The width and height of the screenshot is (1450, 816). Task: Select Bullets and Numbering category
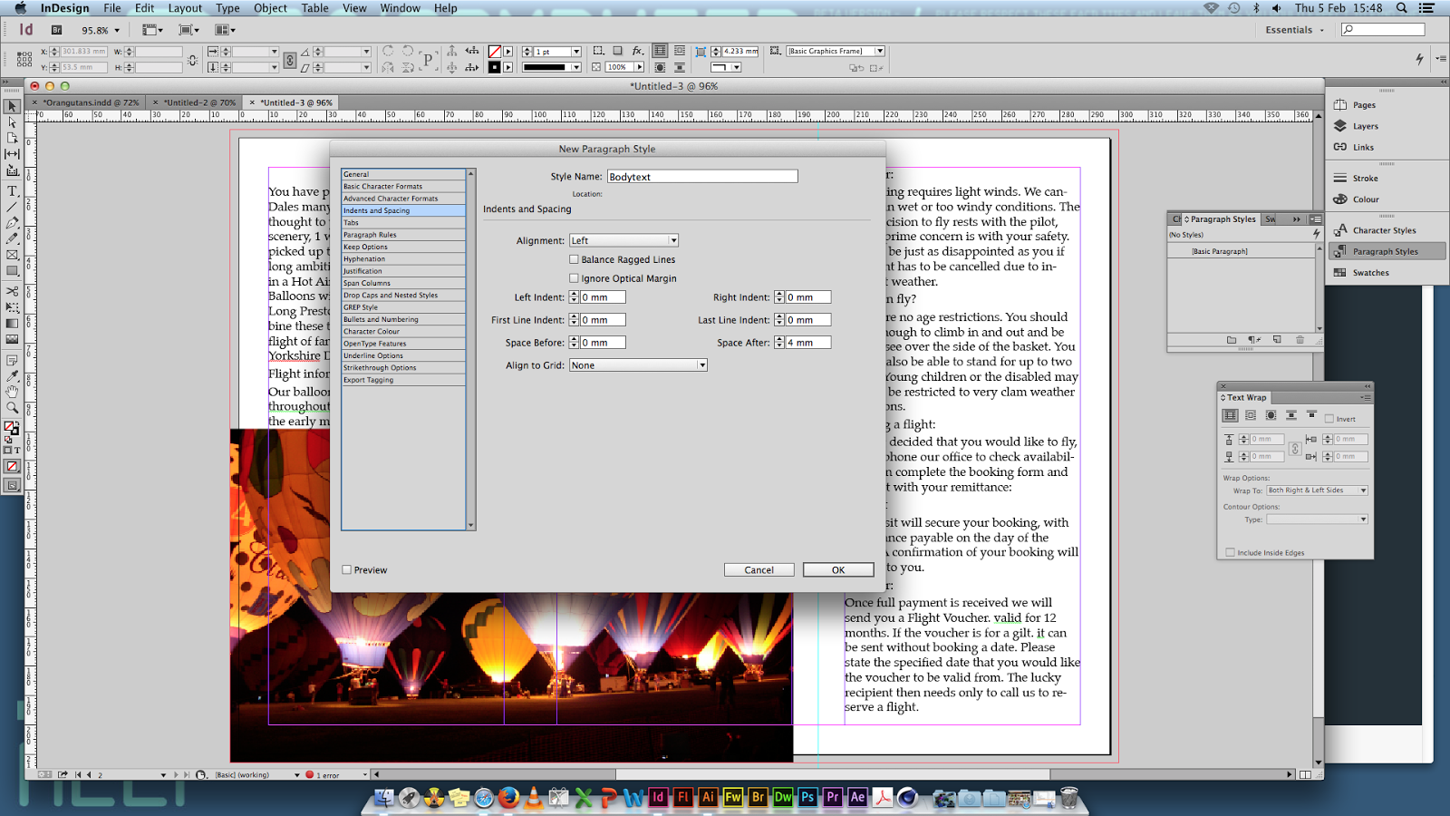(403, 319)
